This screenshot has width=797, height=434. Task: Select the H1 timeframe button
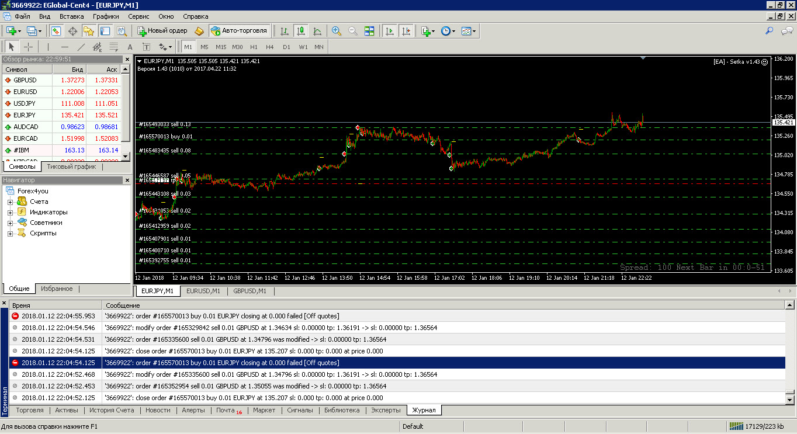(254, 47)
